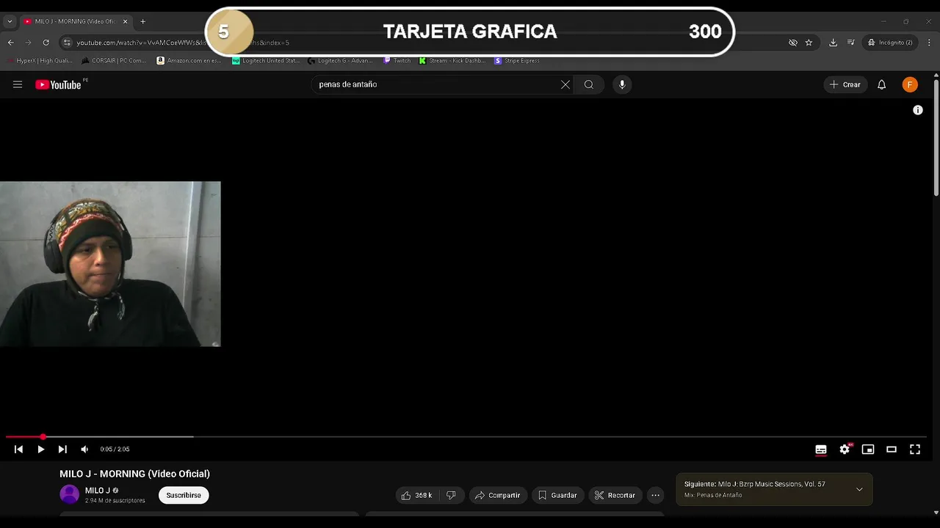Skip to the next video in the player
This screenshot has width=940, height=528.
click(x=62, y=450)
